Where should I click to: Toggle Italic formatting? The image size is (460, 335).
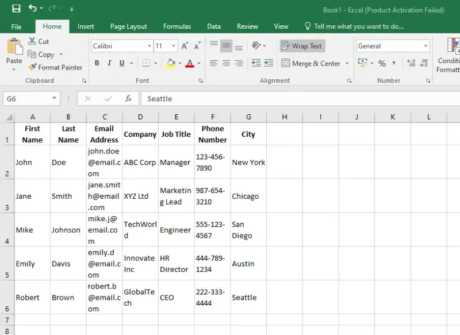point(109,63)
